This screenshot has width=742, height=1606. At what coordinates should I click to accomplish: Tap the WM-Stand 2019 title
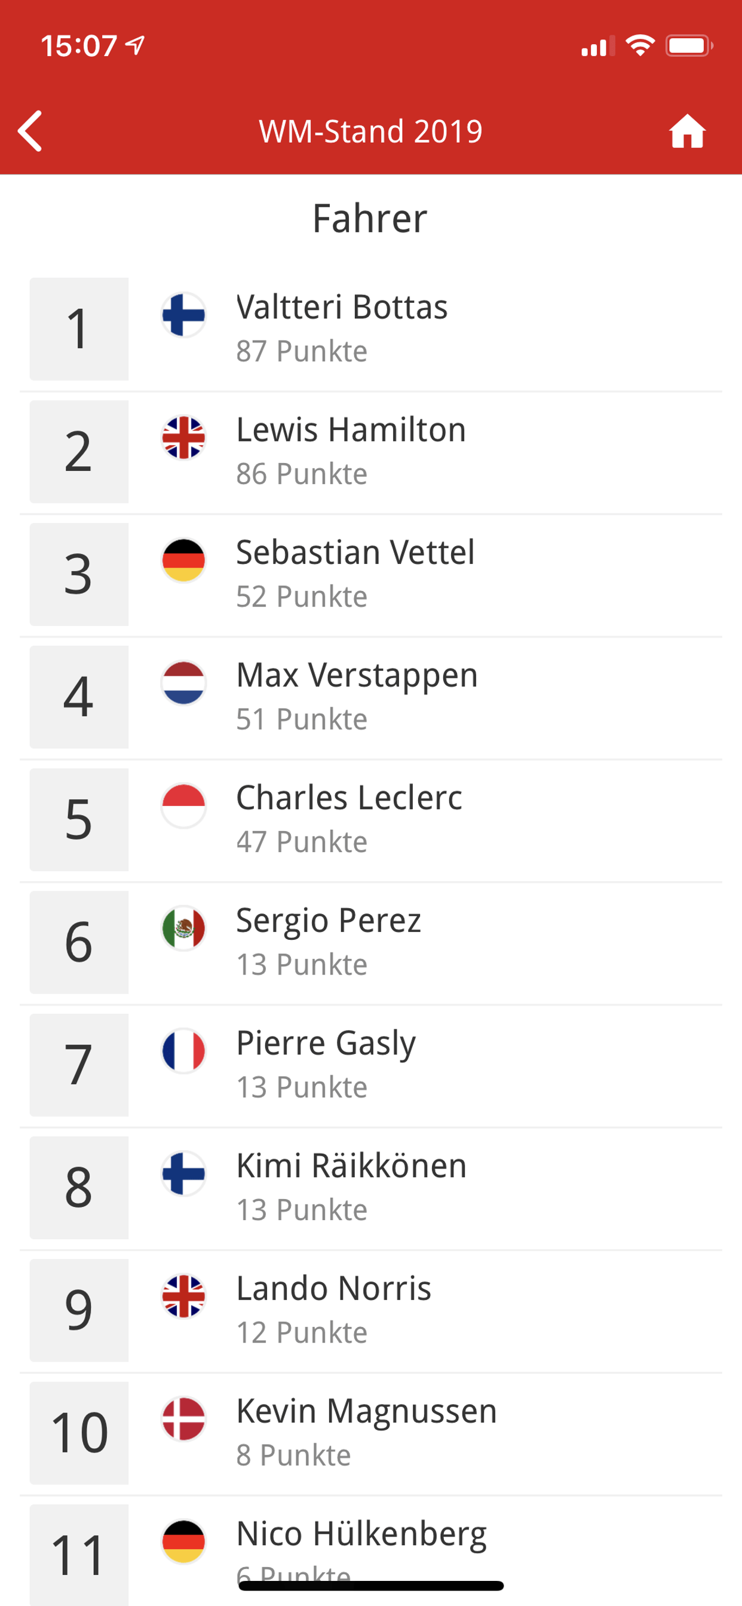(x=370, y=131)
